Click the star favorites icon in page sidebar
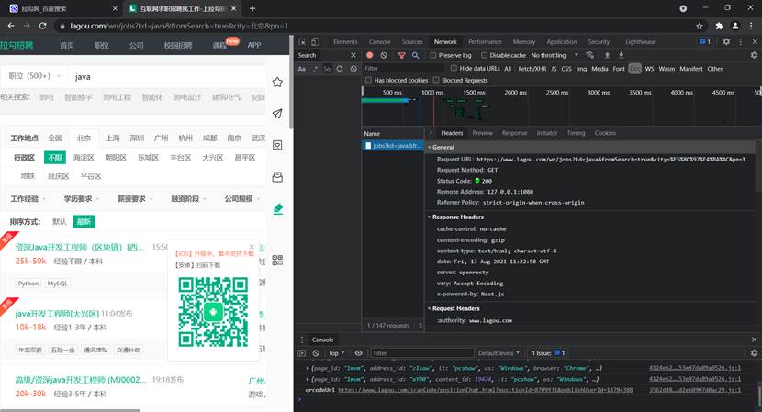Screen dimensions: 762x412 tap(277, 82)
